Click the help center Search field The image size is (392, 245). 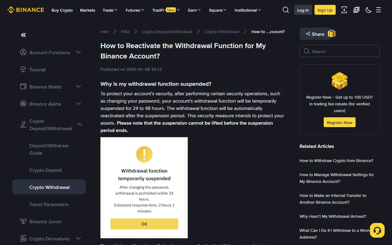click(340, 51)
